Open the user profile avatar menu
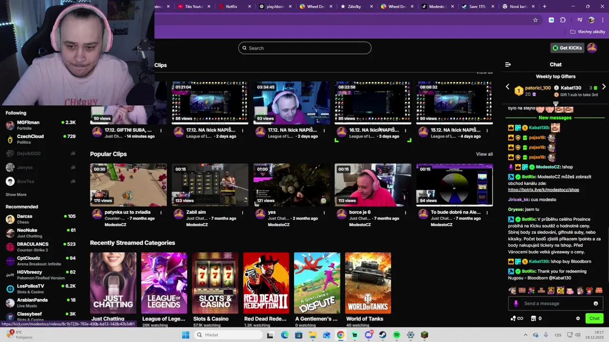This screenshot has width=609, height=342. (592, 48)
